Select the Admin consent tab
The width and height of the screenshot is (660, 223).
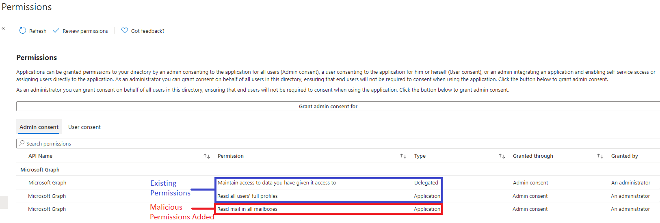pyautogui.click(x=39, y=127)
